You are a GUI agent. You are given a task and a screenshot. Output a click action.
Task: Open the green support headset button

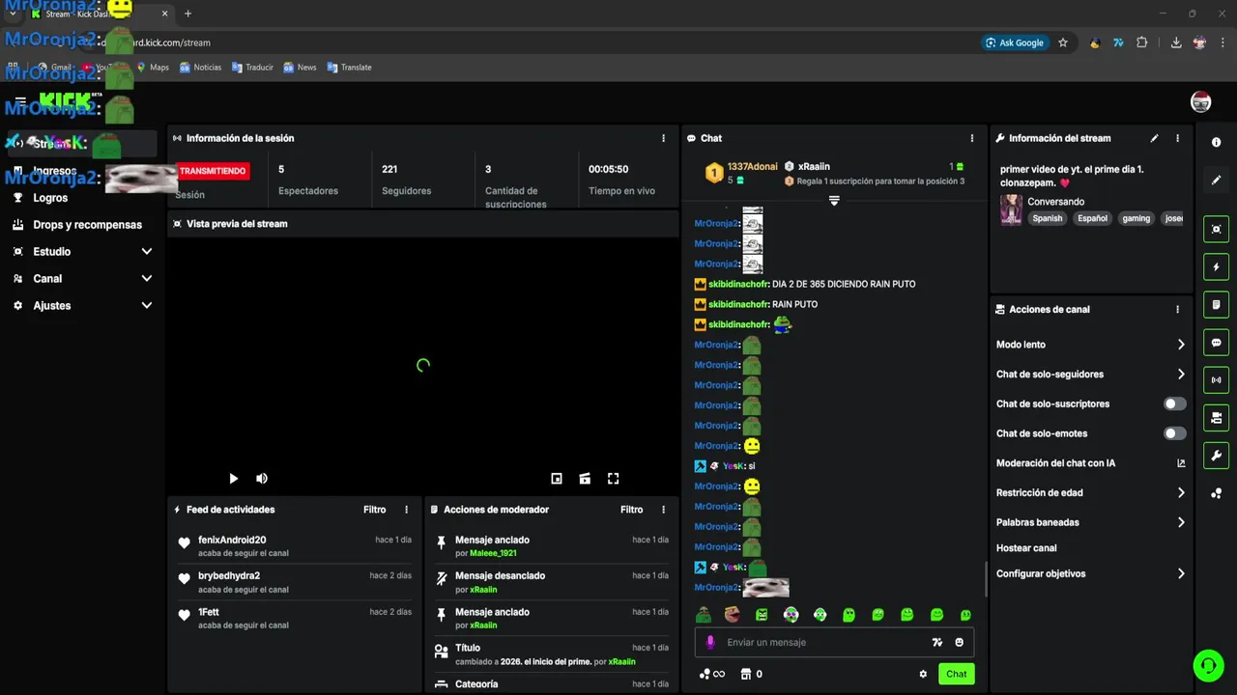click(x=1208, y=665)
